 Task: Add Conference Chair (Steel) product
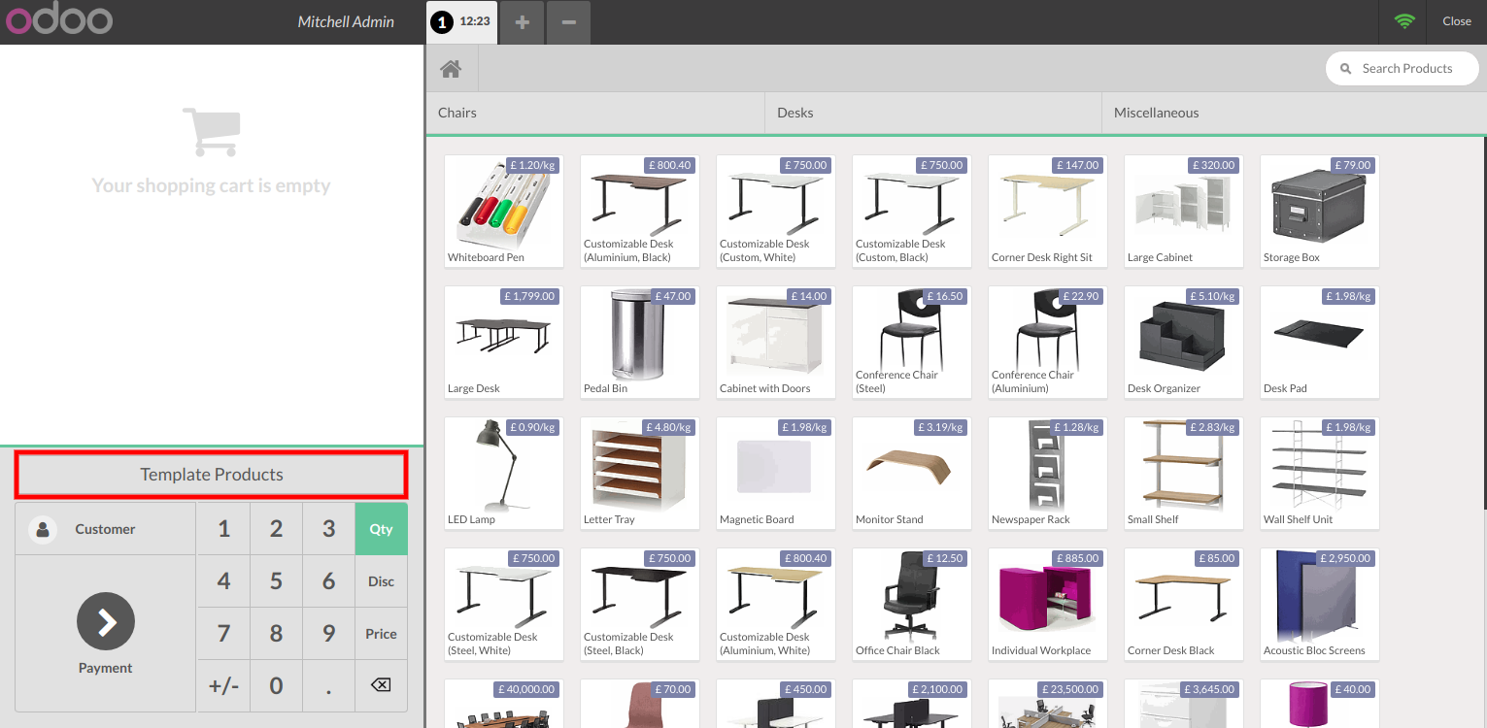[912, 342]
